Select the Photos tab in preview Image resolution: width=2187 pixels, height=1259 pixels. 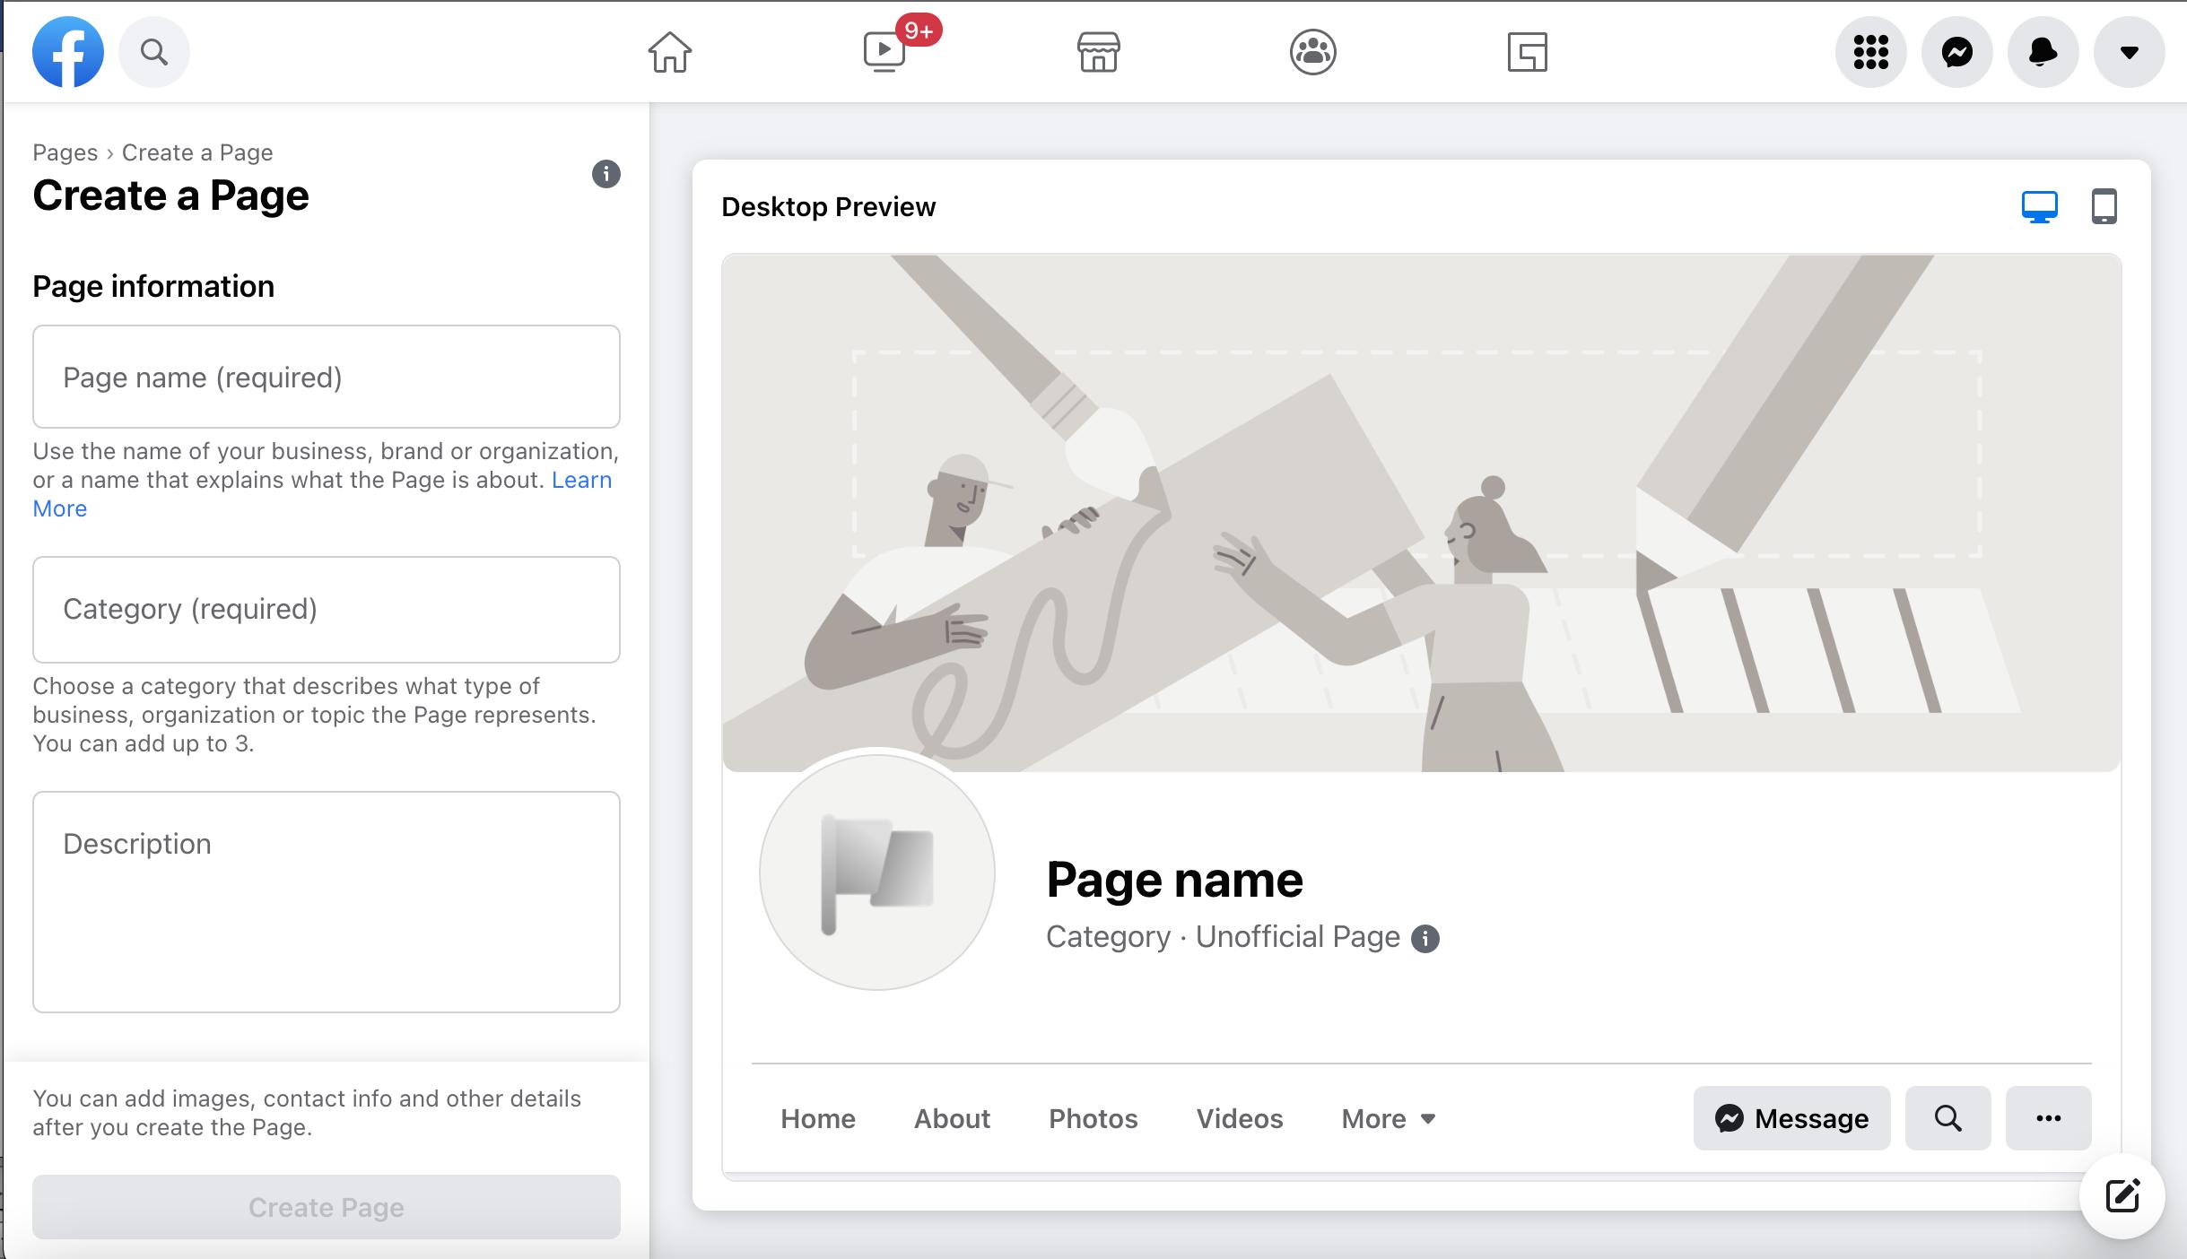pyautogui.click(x=1093, y=1118)
